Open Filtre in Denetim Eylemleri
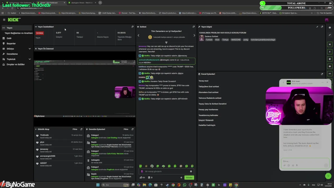 (126, 129)
